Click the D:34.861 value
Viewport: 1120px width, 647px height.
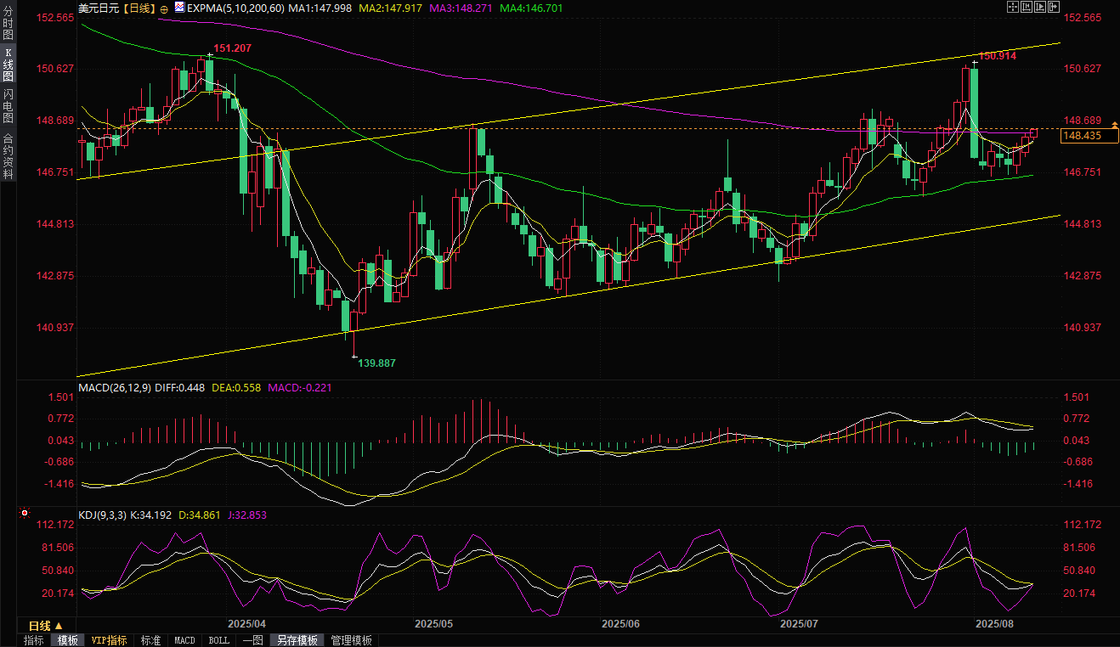(x=201, y=515)
